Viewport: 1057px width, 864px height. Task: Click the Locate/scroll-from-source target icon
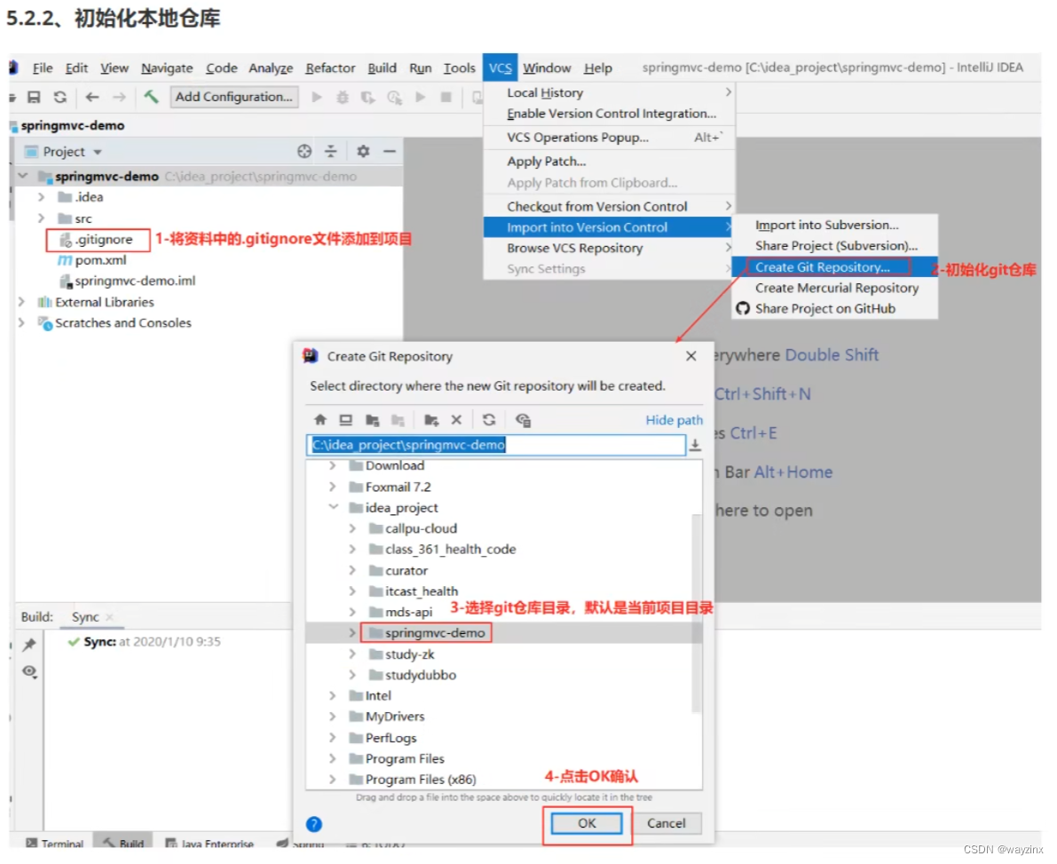pos(304,151)
